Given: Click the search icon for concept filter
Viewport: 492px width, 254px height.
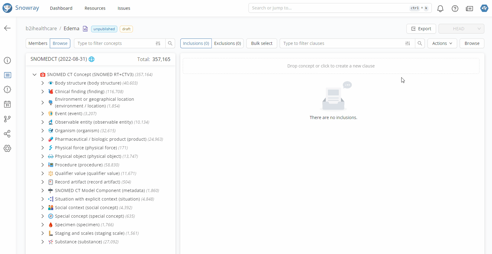Looking at the screenshot, I should pos(170,43).
